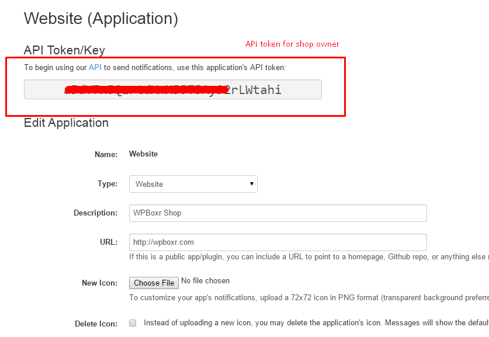Click the URL: field label
This screenshot has width=489, height=337.
[x=109, y=242]
